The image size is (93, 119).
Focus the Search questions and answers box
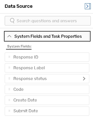point(48,21)
